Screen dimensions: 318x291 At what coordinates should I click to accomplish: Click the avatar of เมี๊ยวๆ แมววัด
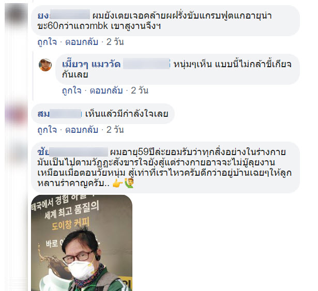pos(45,65)
